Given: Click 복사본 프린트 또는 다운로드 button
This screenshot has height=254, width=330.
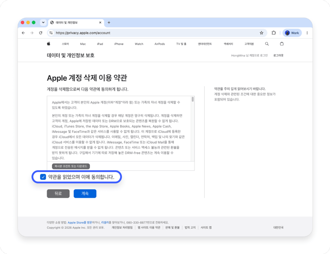Looking at the screenshot, I should point(71,166).
